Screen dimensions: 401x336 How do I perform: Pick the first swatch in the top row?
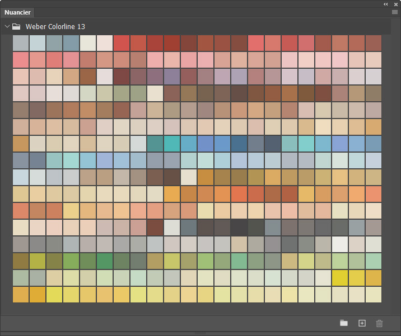(x=21, y=43)
